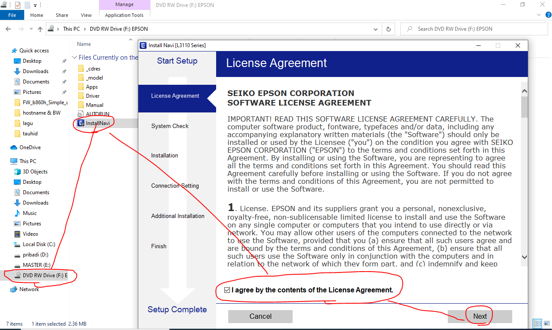Open Local Disk (C:) drive

click(39, 244)
